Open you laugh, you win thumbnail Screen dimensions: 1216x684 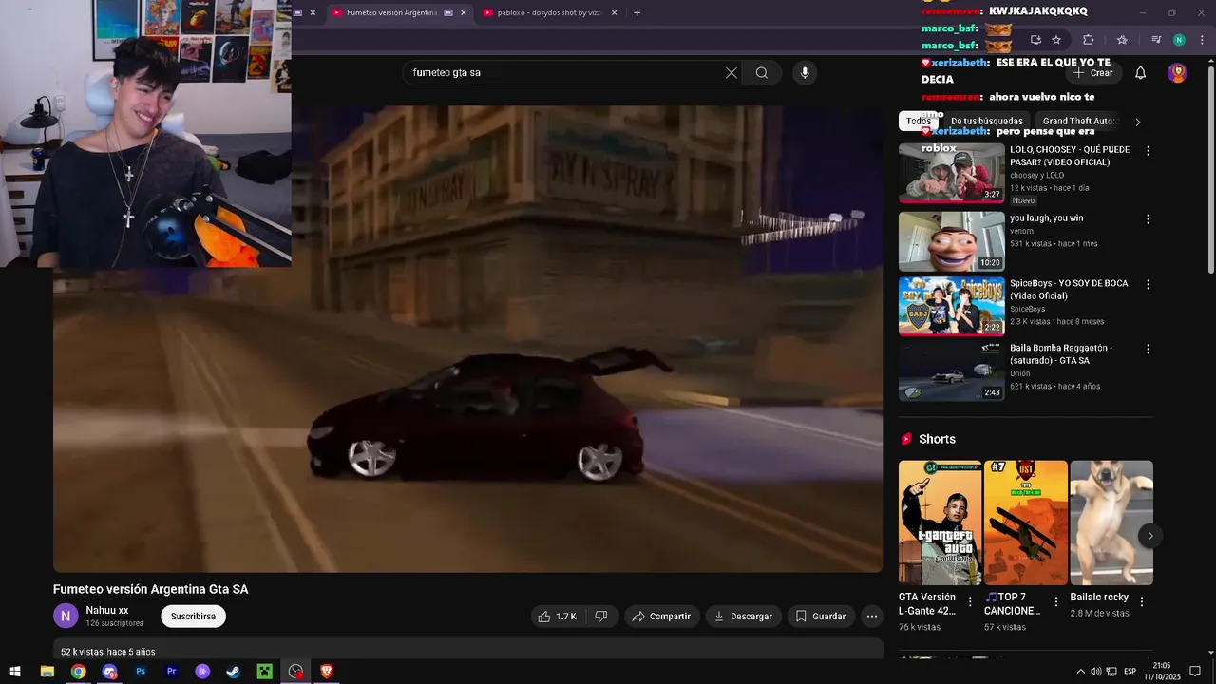[x=951, y=241]
